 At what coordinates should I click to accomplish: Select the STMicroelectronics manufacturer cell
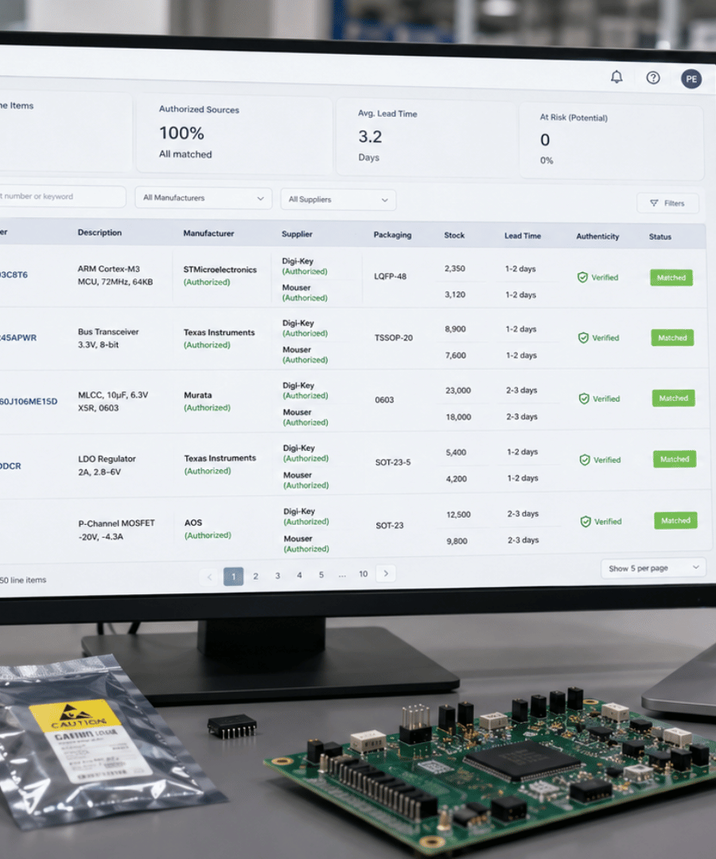[x=220, y=275]
